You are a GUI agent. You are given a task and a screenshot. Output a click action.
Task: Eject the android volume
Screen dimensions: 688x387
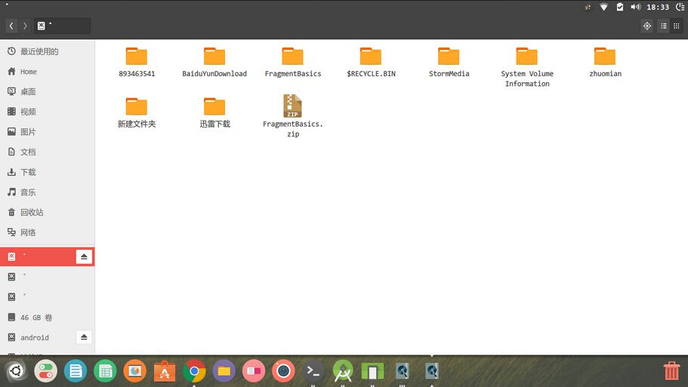tap(84, 337)
